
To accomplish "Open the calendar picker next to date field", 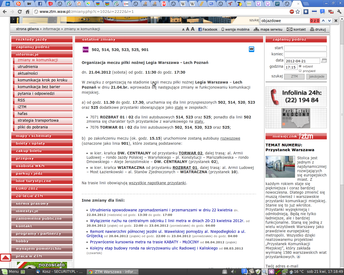I will point(324,61).
